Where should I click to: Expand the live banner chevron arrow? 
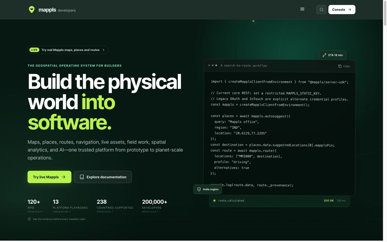(x=104, y=50)
